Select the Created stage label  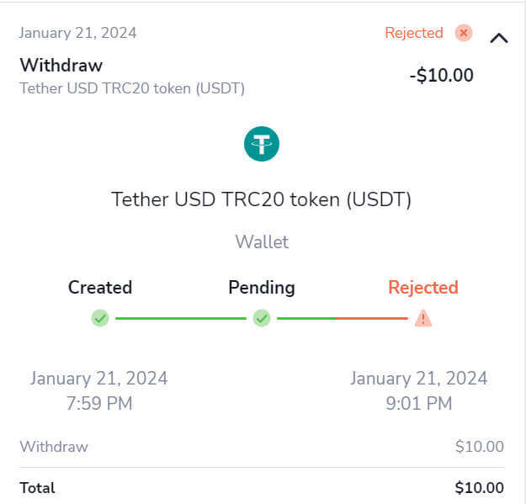100,288
